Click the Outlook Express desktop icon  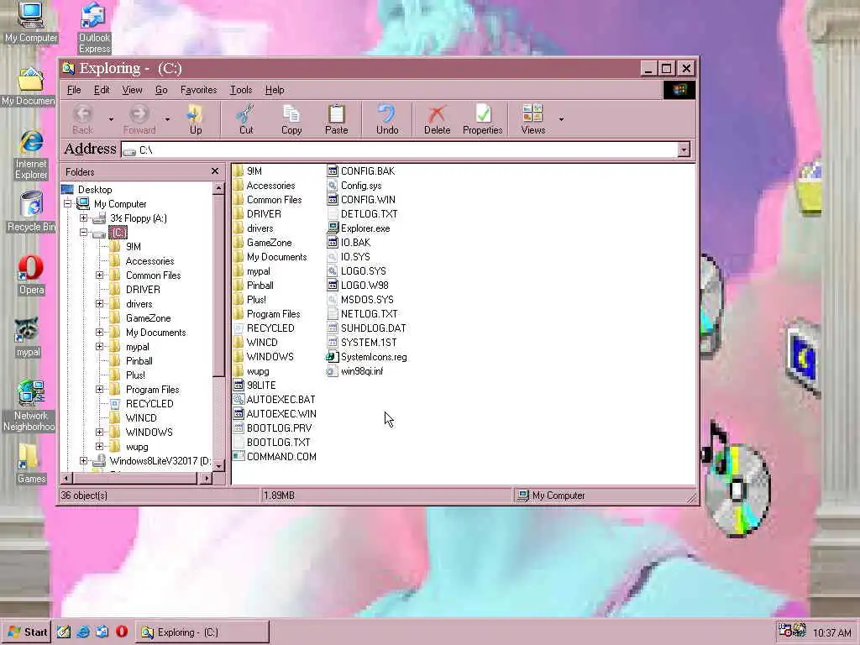[94, 28]
